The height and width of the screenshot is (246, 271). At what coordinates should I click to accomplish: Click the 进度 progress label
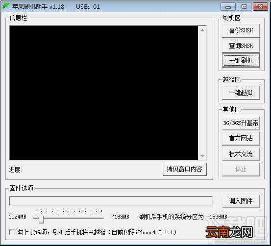[16, 170]
